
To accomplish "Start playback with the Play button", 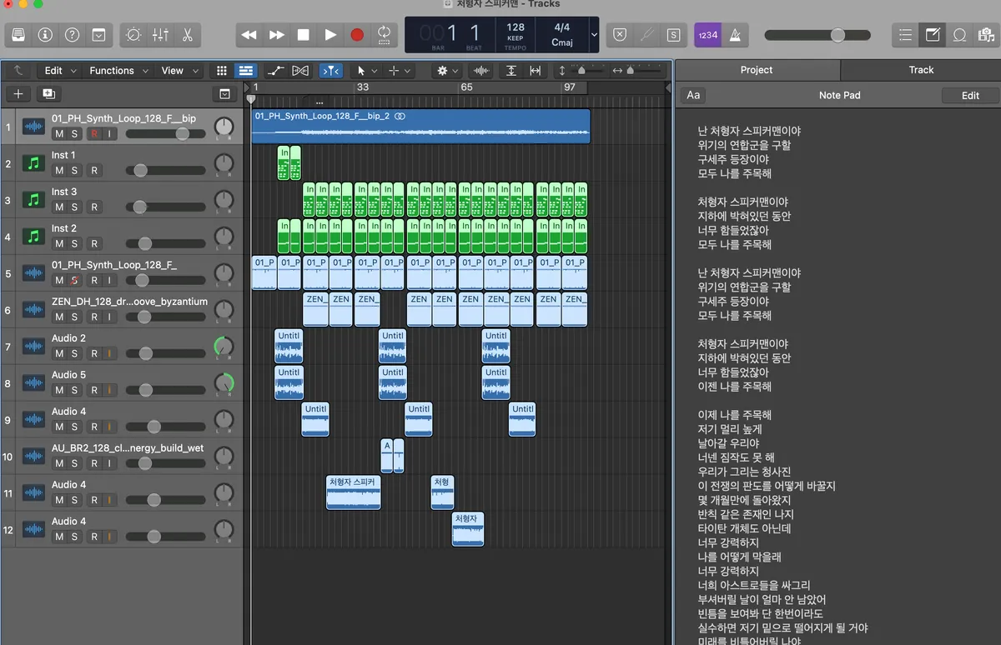I will (330, 35).
